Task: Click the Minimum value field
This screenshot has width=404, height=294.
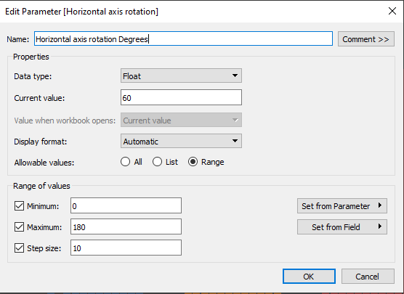Action: click(x=126, y=205)
